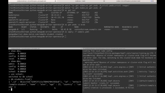The image size is (165, 93).
Task: Click the 'oc apply -f sample.yaml' command
Action: [77, 32]
